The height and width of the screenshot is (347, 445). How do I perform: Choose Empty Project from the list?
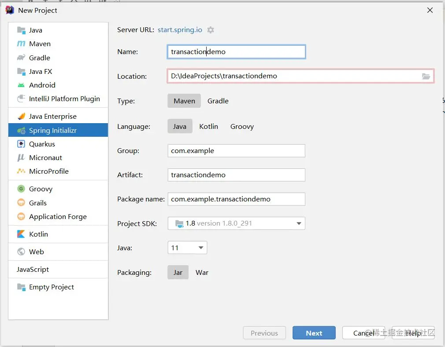(51, 287)
